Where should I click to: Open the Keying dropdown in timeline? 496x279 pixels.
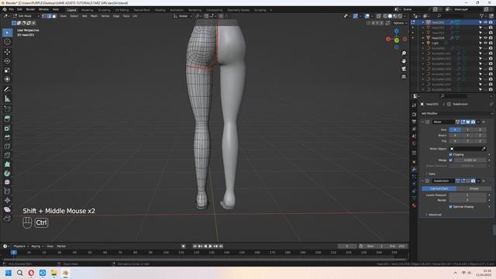coord(37,246)
